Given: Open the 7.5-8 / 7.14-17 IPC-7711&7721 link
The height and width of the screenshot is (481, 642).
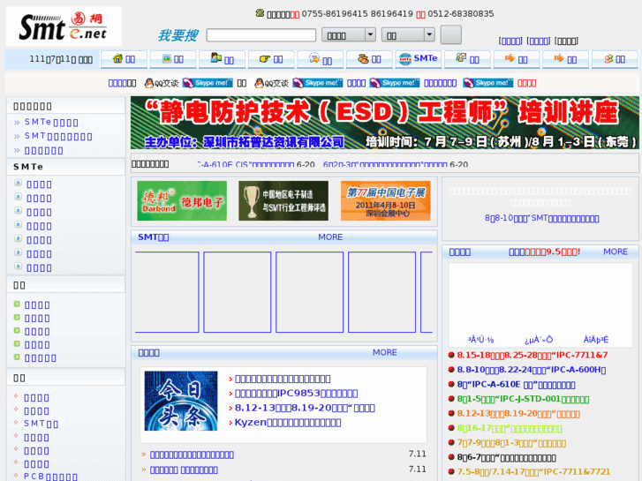Looking at the screenshot, I should tap(533, 471).
